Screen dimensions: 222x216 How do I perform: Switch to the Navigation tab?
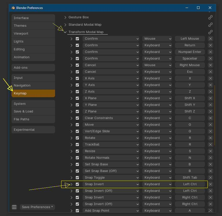coord(33,85)
